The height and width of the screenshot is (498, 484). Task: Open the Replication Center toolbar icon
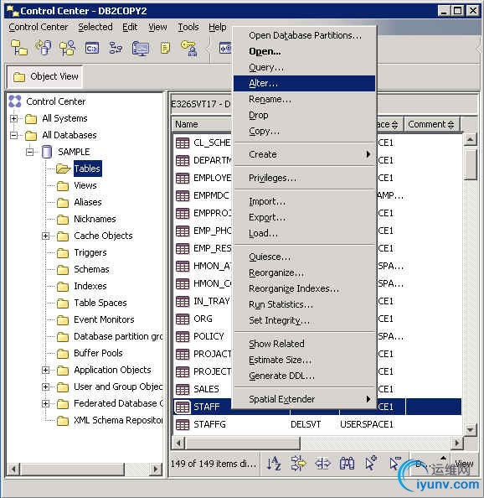[x=44, y=48]
